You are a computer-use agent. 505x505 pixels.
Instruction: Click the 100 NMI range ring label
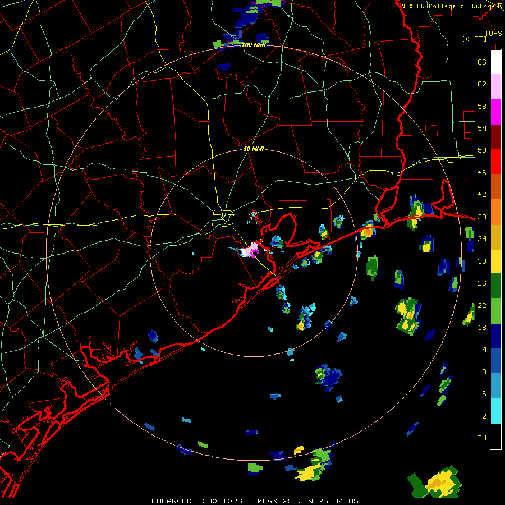click(x=254, y=45)
